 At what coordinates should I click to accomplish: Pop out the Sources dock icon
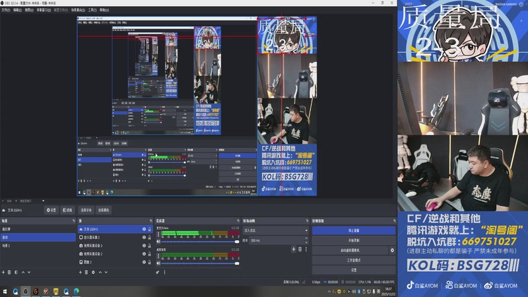151,221
